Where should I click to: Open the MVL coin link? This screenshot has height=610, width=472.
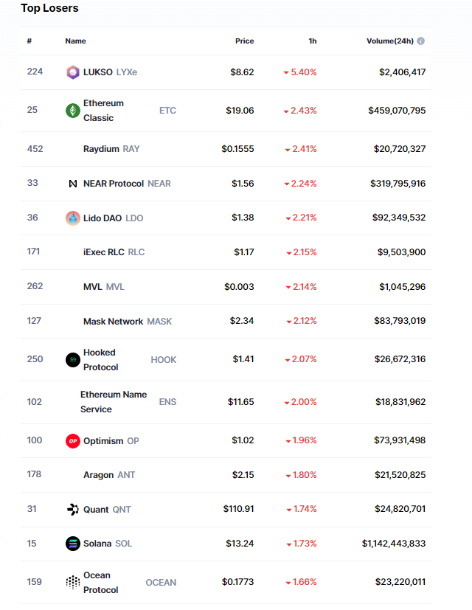[x=93, y=287]
